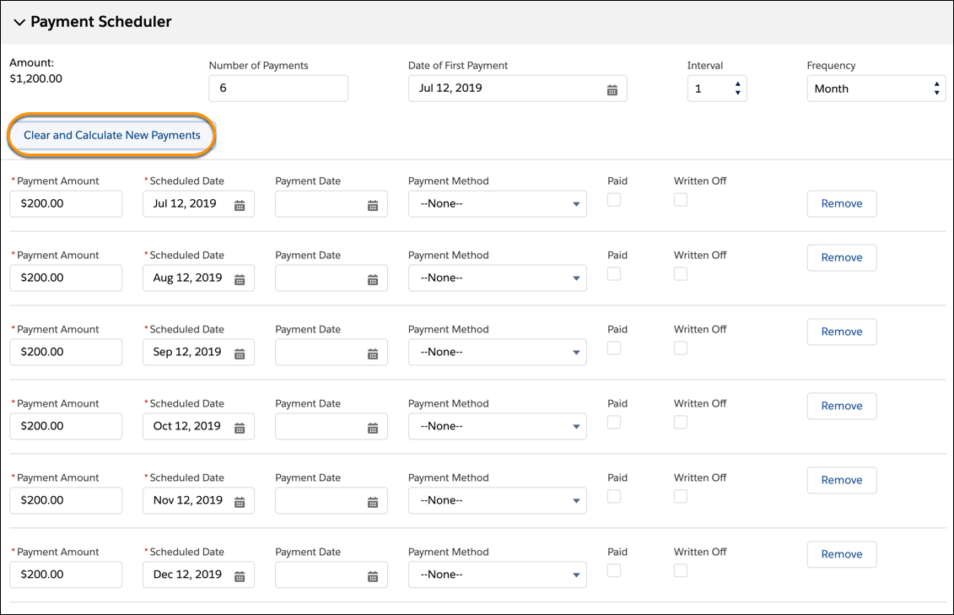
Task: Open Scheduled Date calendar for Sep 12, 2019
Action: tap(240, 354)
